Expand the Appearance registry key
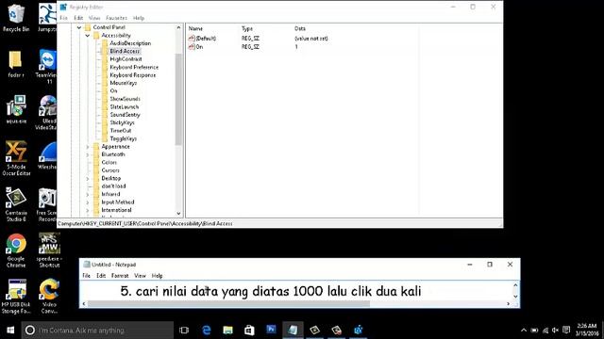The height and width of the screenshot is (339, 604). pyautogui.click(x=88, y=147)
